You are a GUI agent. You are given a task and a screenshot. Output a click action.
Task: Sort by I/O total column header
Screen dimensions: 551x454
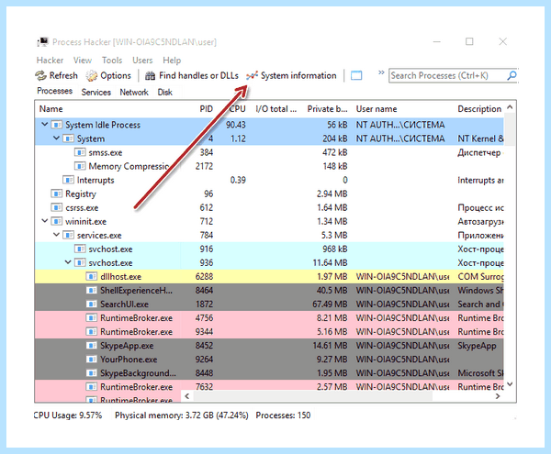pos(275,109)
